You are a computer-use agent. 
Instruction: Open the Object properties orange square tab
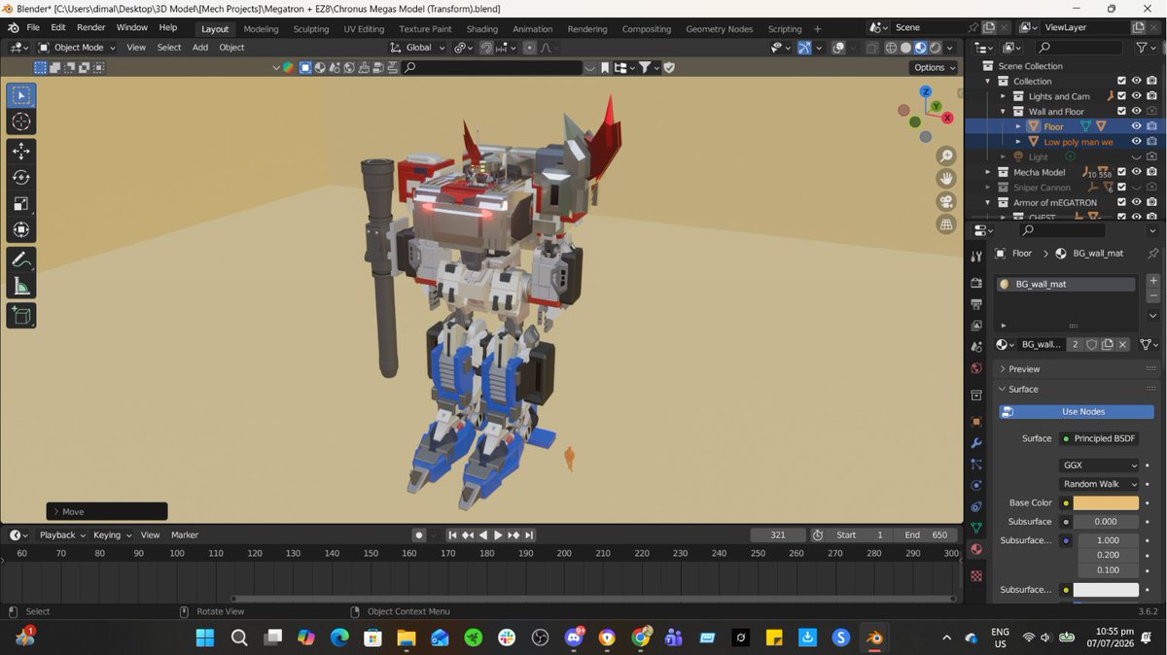click(976, 421)
